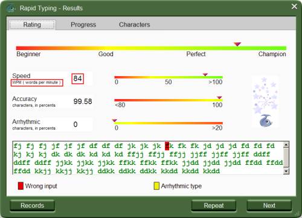Screen dimensions: 302x218
Task: Click the yellow Arrhythmic type legend swatch
Action: pos(156,186)
